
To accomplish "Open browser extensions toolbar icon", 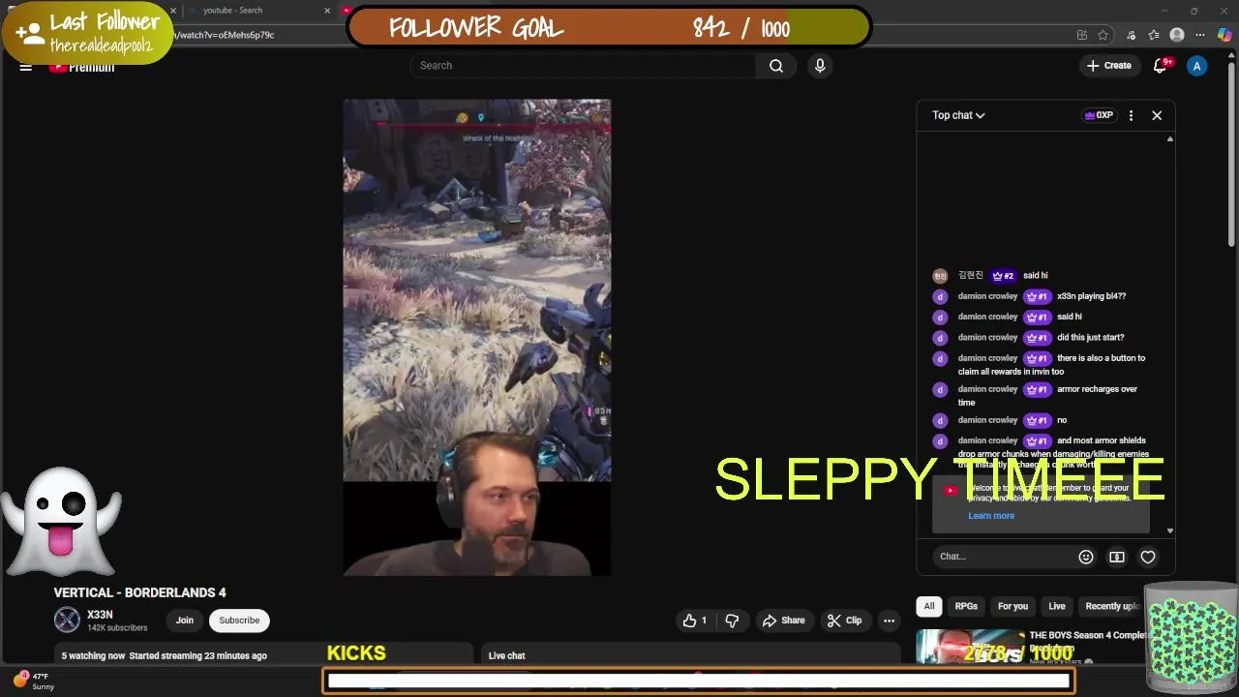I will (1131, 35).
